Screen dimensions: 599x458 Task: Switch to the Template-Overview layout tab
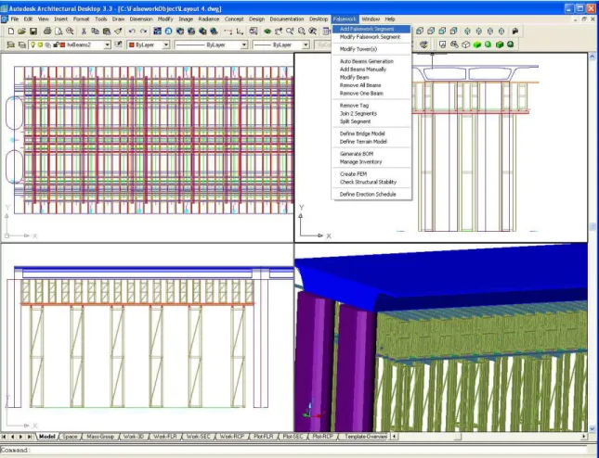coord(366,437)
